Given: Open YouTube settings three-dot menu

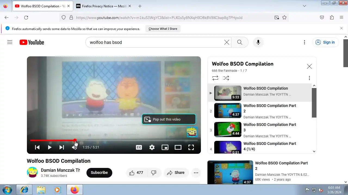Looking at the screenshot, I should [x=304, y=42].
